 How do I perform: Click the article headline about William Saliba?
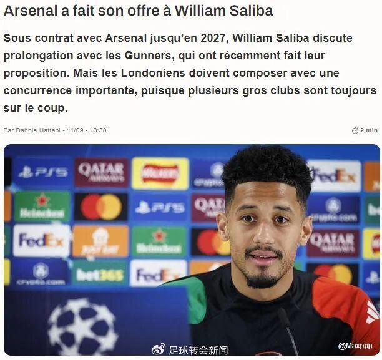pos(138,11)
